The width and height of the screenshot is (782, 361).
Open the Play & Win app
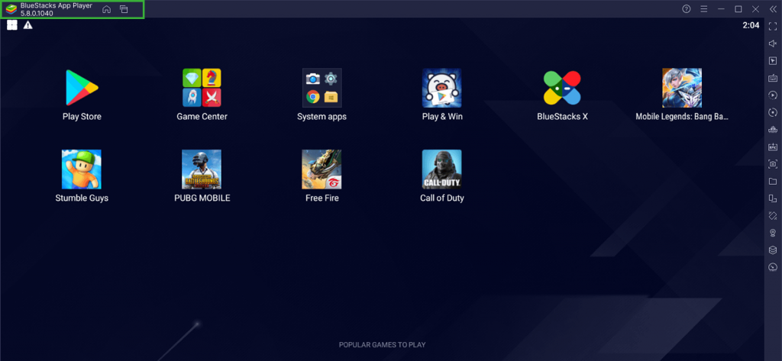tap(442, 89)
